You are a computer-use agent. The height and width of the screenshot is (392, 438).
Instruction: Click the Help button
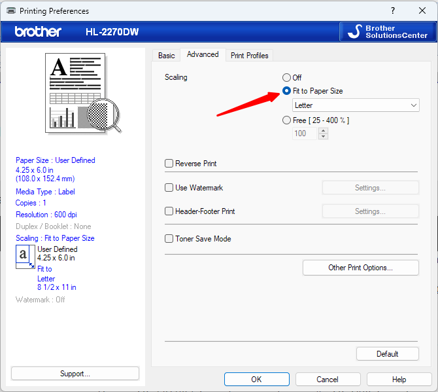click(399, 380)
